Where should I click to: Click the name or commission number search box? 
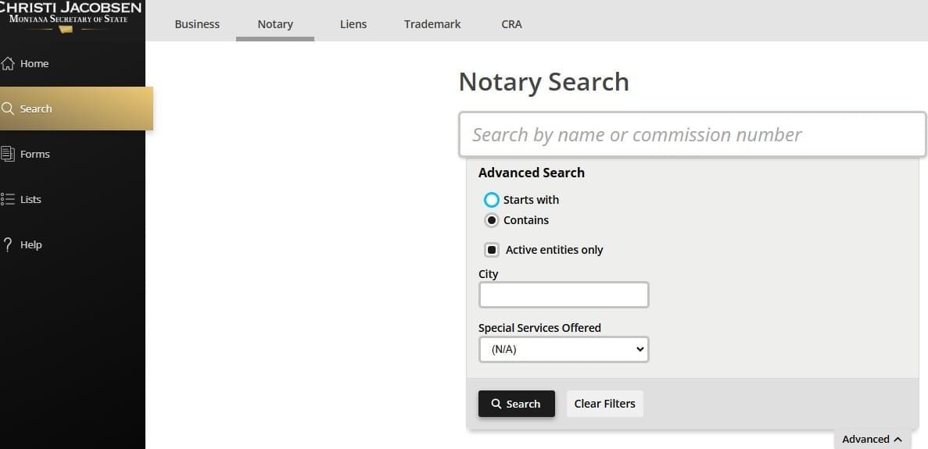(692, 134)
